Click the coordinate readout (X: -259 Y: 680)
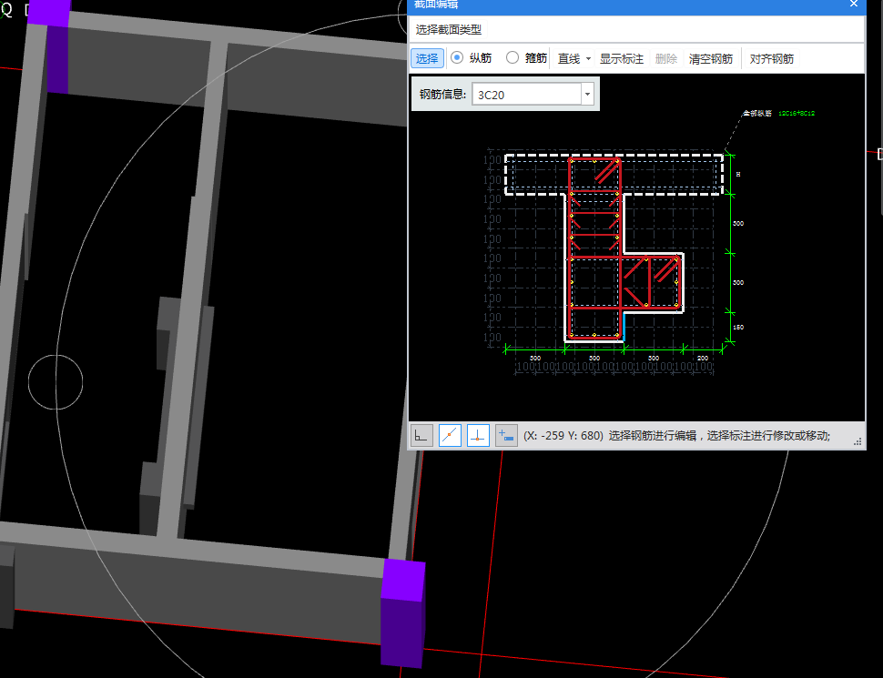 point(563,435)
